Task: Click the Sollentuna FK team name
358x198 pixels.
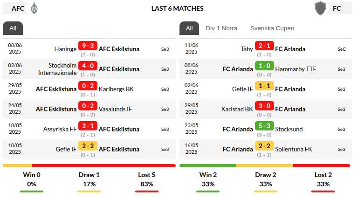Action: coord(294,149)
